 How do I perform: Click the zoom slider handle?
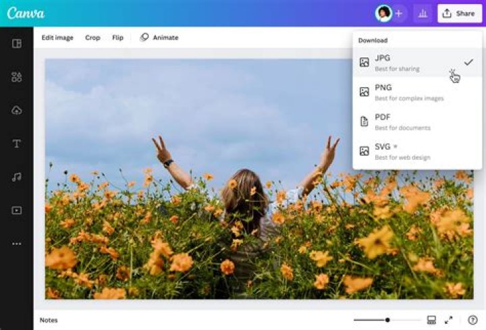[x=387, y=320]
